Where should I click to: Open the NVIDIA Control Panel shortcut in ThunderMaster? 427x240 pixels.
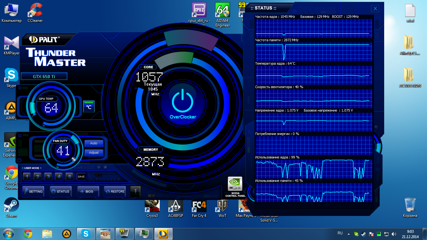(235, 187)
